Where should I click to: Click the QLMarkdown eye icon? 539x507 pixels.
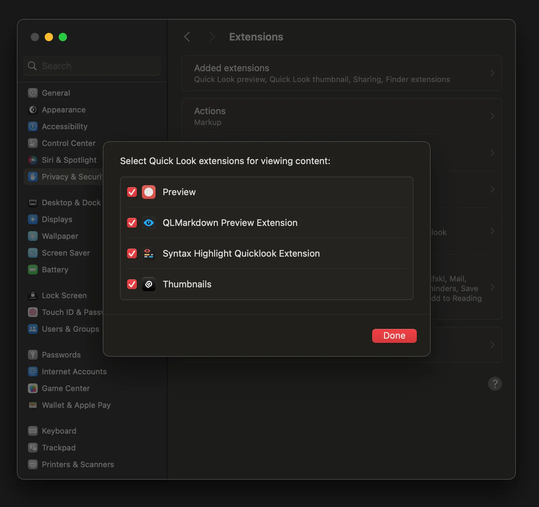[x=149, y=223]
